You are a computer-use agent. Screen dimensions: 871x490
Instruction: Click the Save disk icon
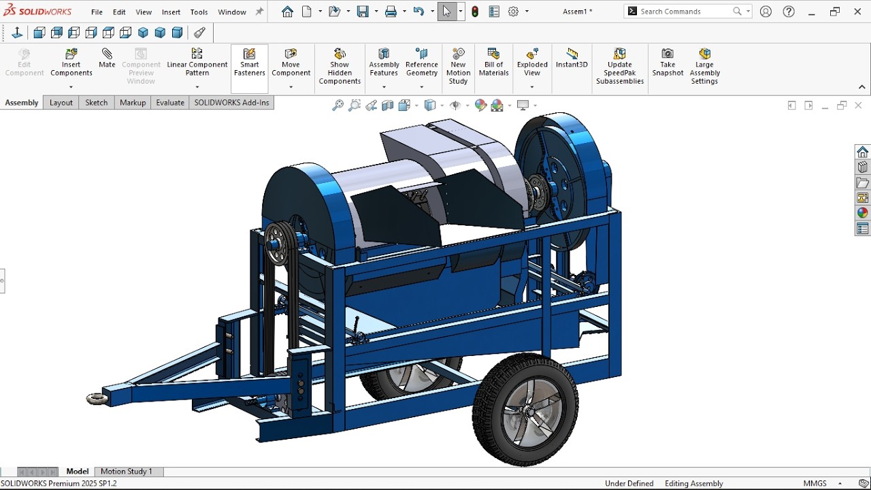[x=363, y=12]
